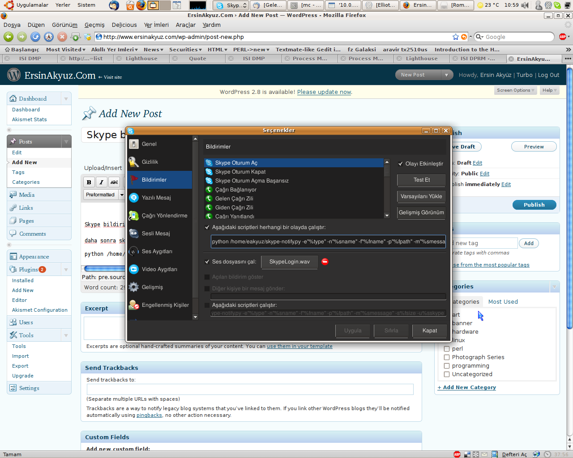Collapse the Posts menu section

pos(66,142)
